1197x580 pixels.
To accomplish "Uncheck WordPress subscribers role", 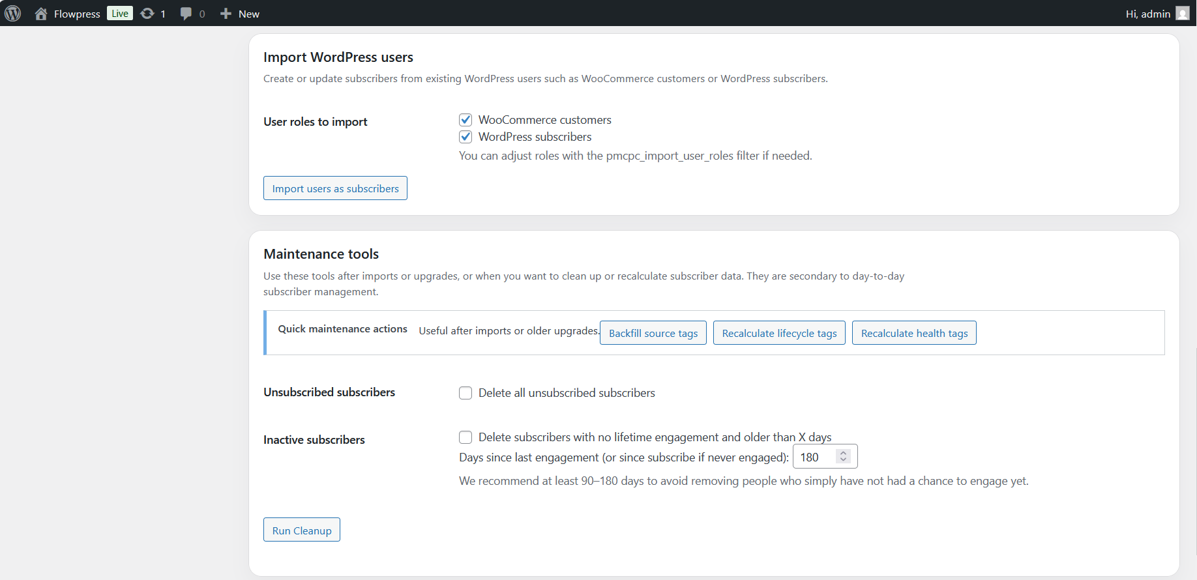I will click(465, 137).
